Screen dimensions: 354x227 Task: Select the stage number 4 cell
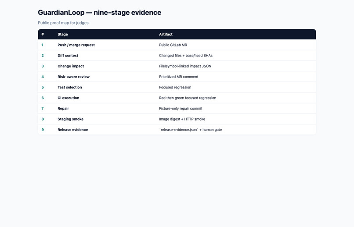point(43,77)
